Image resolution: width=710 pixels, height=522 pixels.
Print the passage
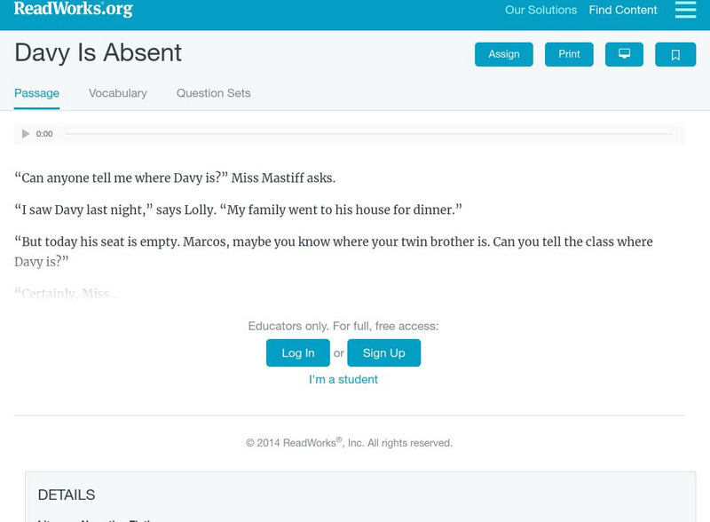coord(569,54)
